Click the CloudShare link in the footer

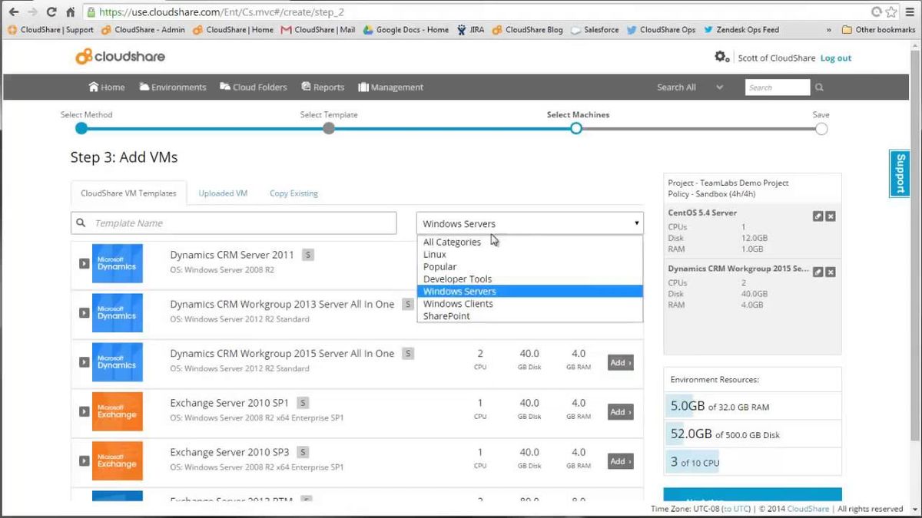(808, 509)
